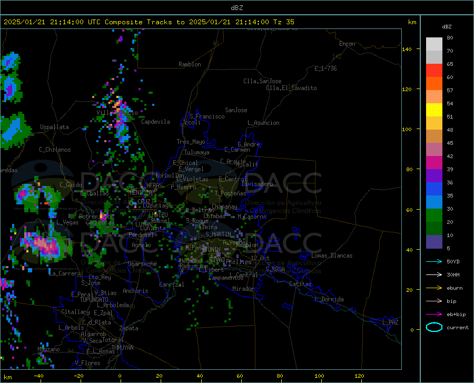474x383 pixels.
Task: Click the 36 dBZ blue swatch
Action: click(434, 189)
